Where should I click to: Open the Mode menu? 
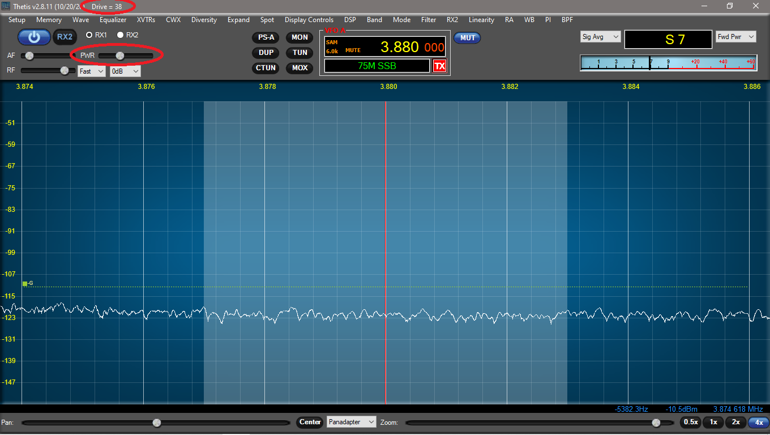click(401, 20)
